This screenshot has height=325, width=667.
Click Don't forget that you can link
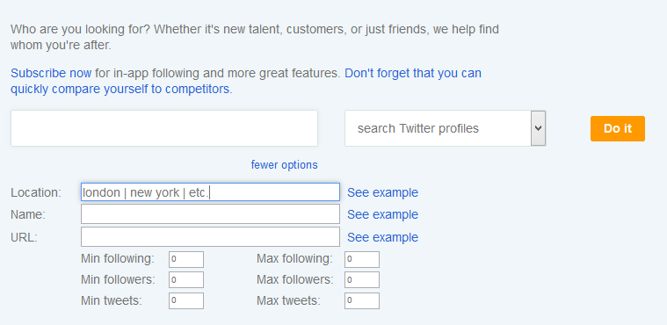pyautogui.click(x=413, y=74)
